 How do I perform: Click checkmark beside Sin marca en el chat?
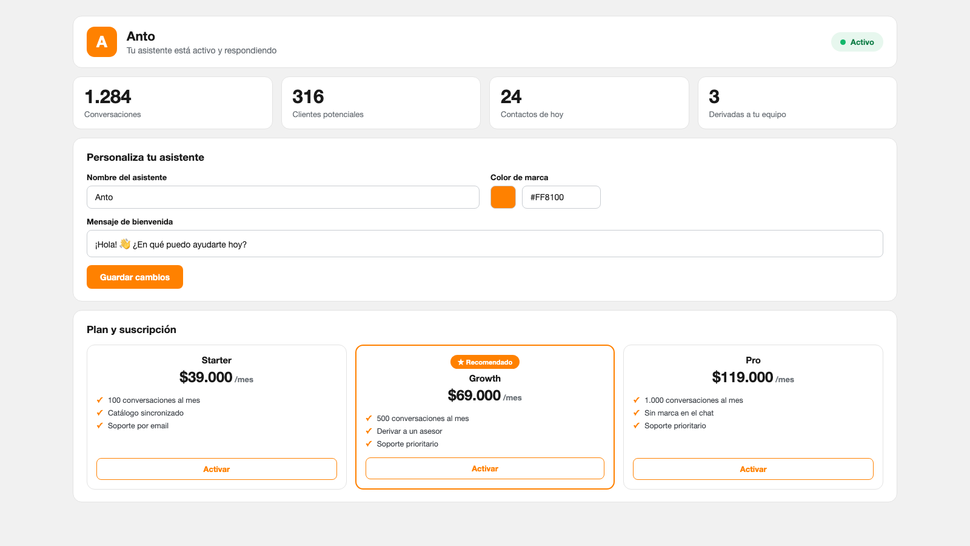pos(637,413)
